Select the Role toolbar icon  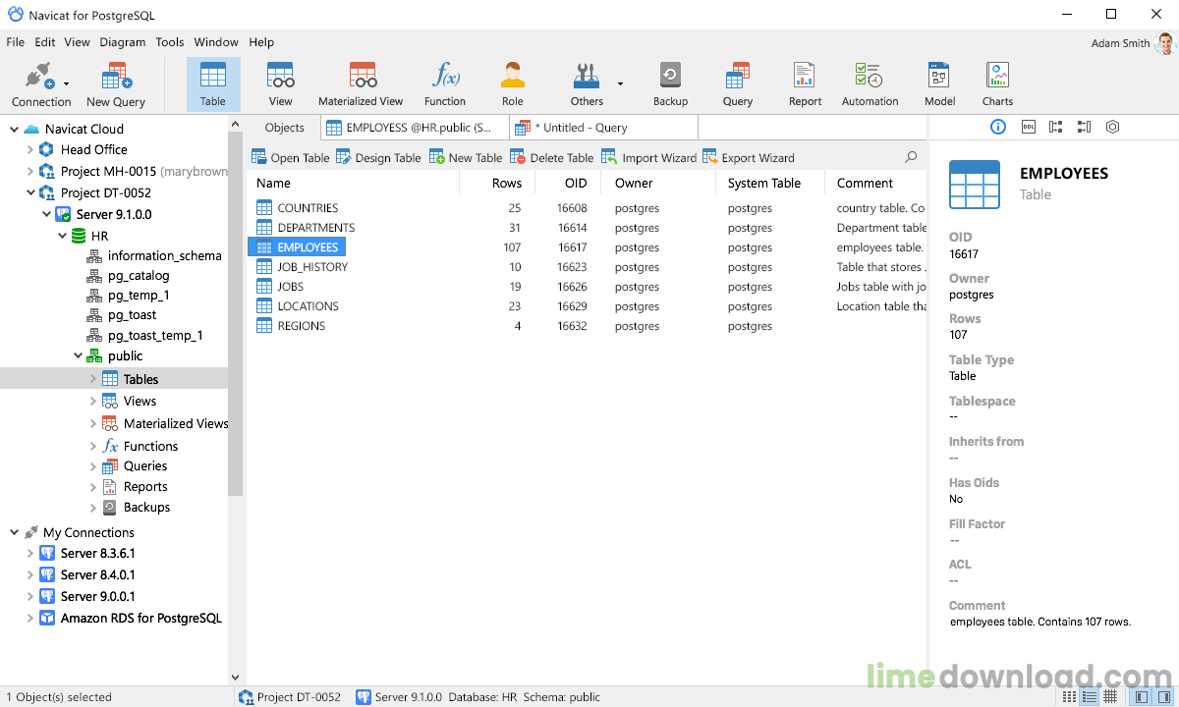click(512, 83)
